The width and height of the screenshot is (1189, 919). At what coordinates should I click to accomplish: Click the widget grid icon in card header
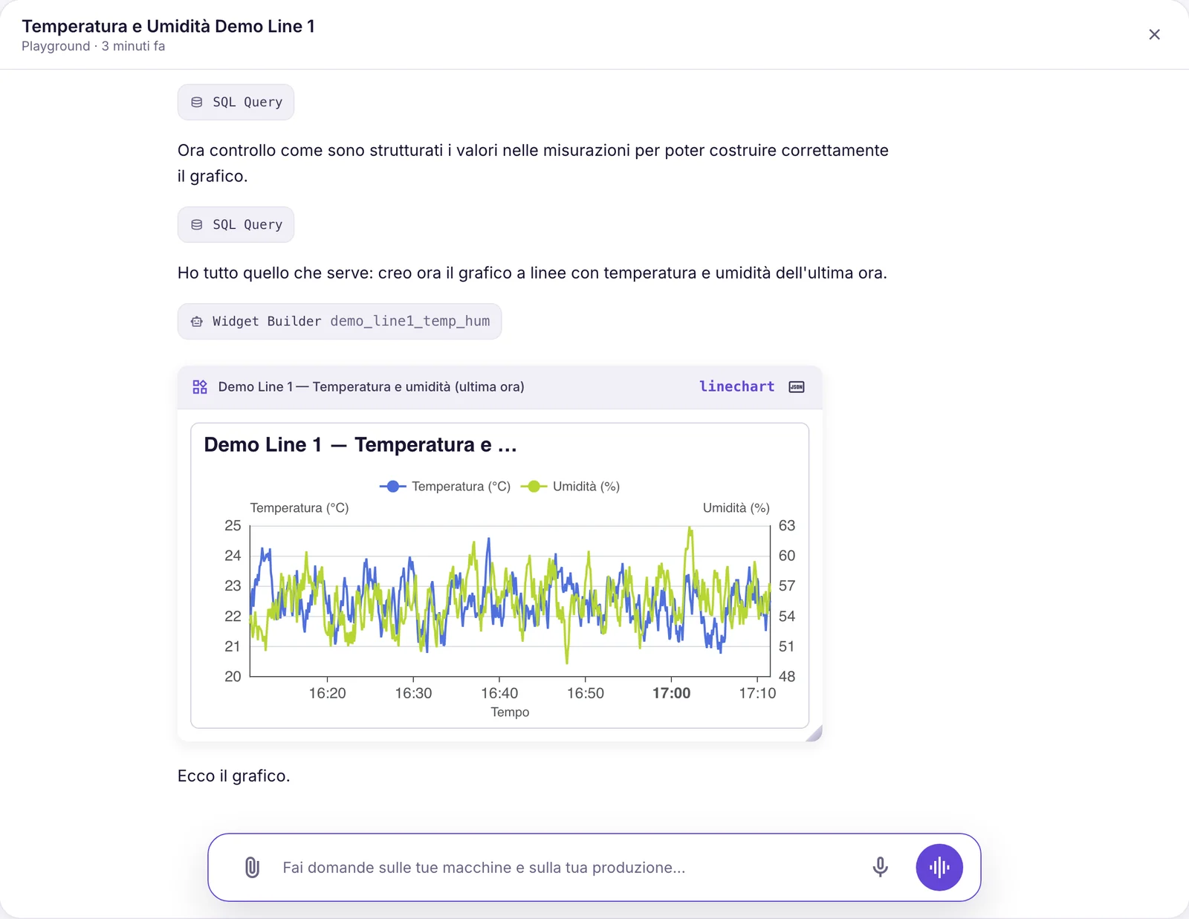pos(200,387)
